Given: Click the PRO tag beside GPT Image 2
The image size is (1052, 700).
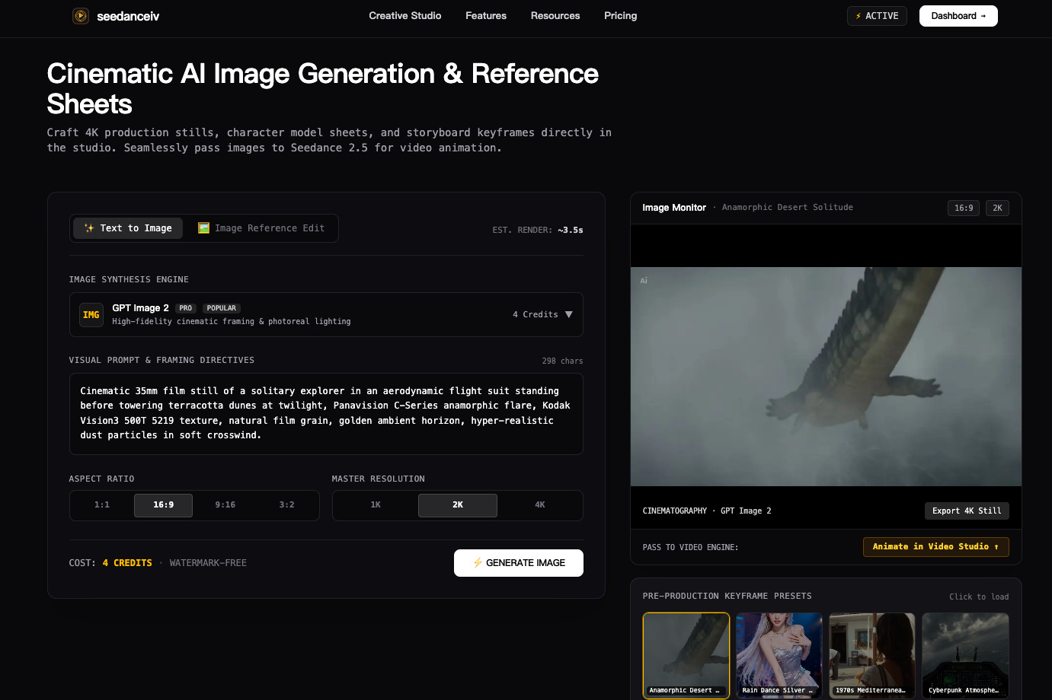Looking at the screenshot, I should (x=186, y=308).
